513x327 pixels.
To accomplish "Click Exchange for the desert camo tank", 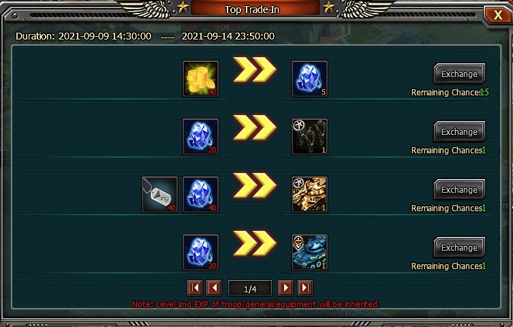I will coord(459,189).
